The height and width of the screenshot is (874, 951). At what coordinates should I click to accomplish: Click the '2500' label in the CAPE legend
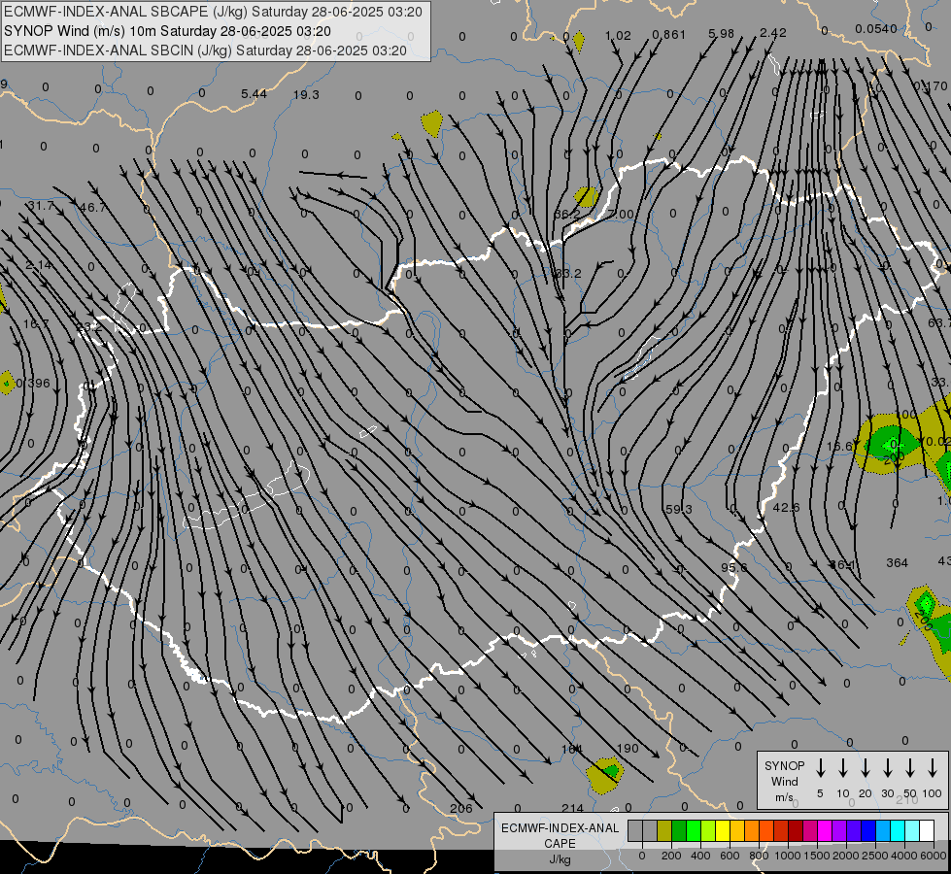(x=875, y=856)
